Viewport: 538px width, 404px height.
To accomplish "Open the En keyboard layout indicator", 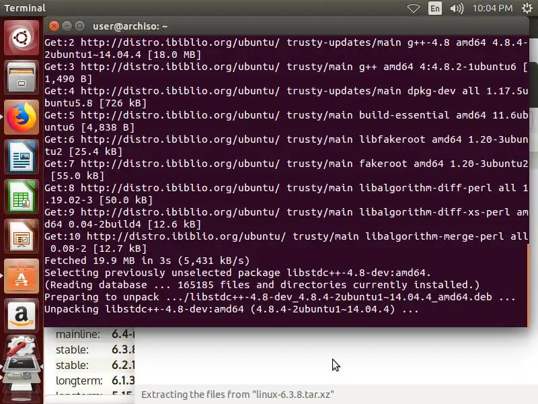I will (434, 8).
